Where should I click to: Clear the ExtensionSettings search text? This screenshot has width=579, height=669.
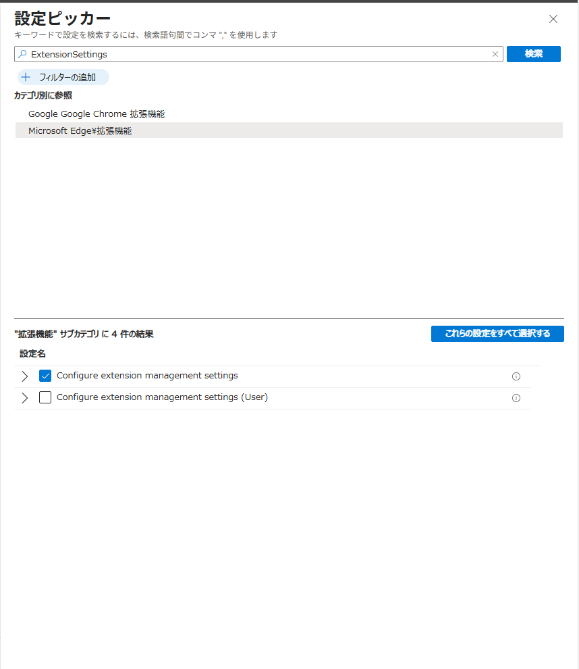click(495, 54)
